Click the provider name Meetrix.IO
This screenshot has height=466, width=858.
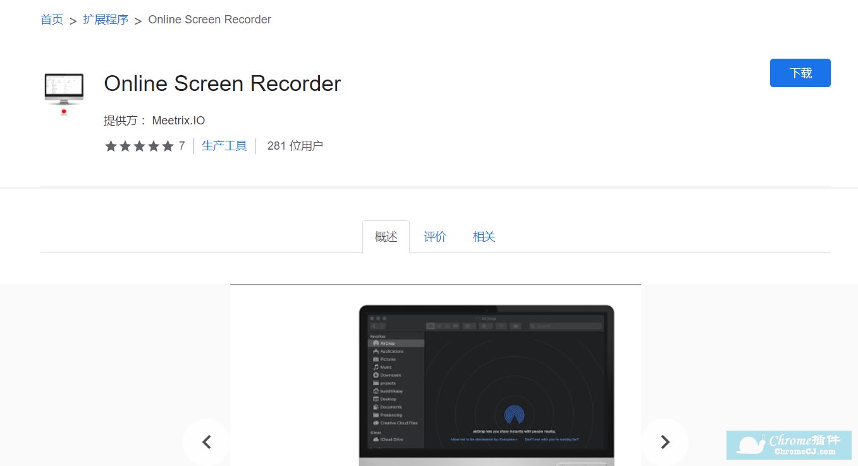(179, 121)
